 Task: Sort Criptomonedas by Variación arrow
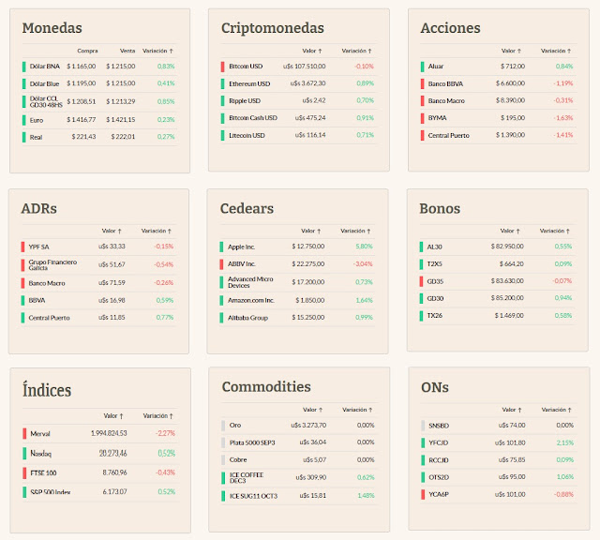pos(369,51)
